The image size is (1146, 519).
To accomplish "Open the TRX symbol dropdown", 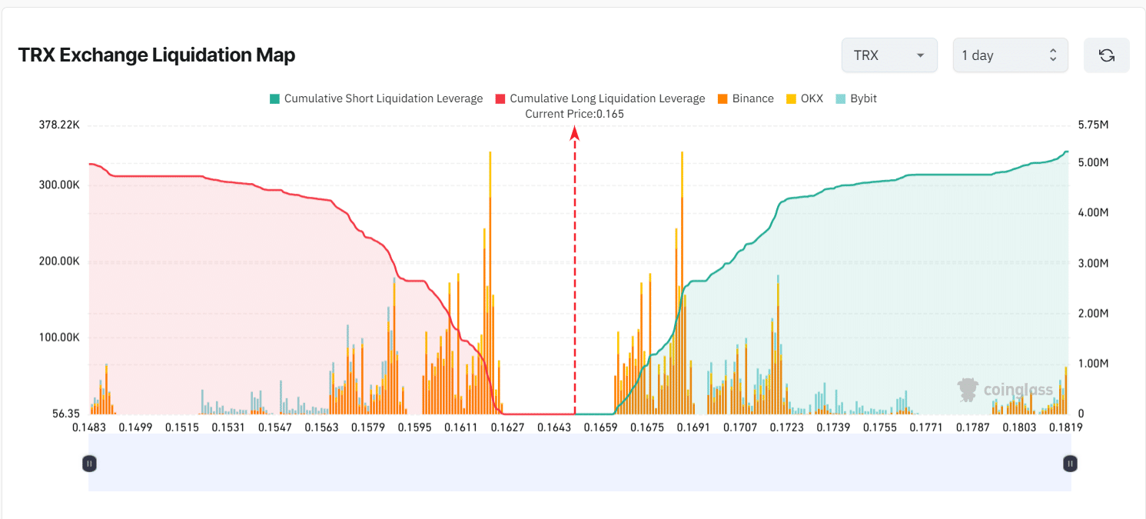I will 889,55.
